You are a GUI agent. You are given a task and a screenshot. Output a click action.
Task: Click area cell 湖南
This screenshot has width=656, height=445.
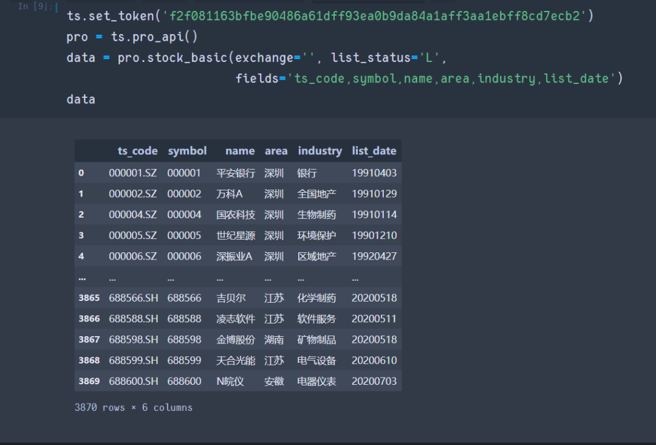click(274, 339)
